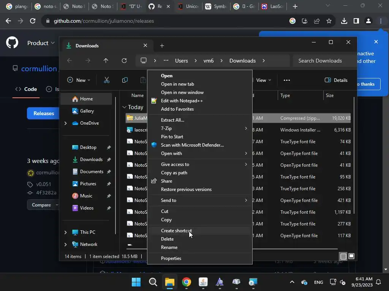The width and height of the screenshot is (389, 291).
Task: Click the Releases button on GitHub page
Action: pyautogui.click(x=44, y=113)
